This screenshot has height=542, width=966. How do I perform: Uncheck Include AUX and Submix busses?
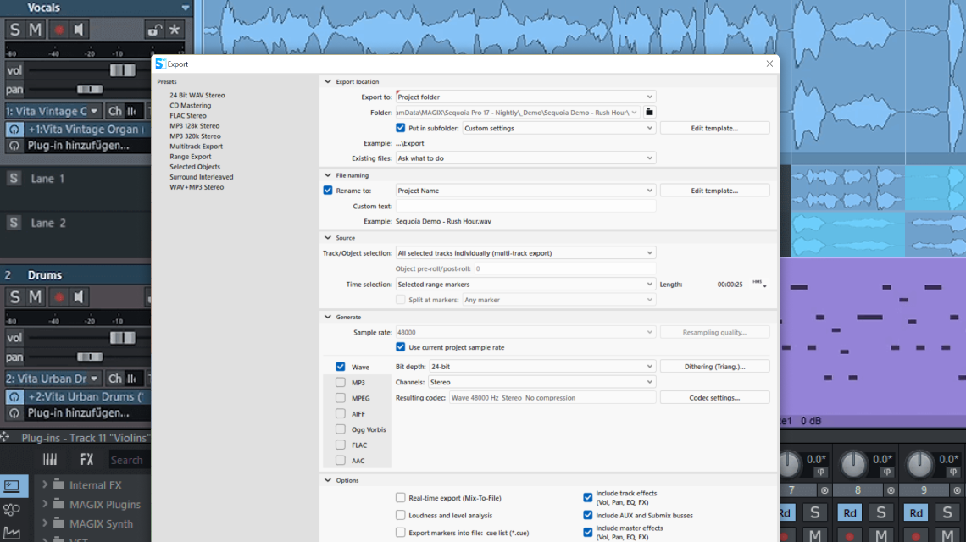588,515
